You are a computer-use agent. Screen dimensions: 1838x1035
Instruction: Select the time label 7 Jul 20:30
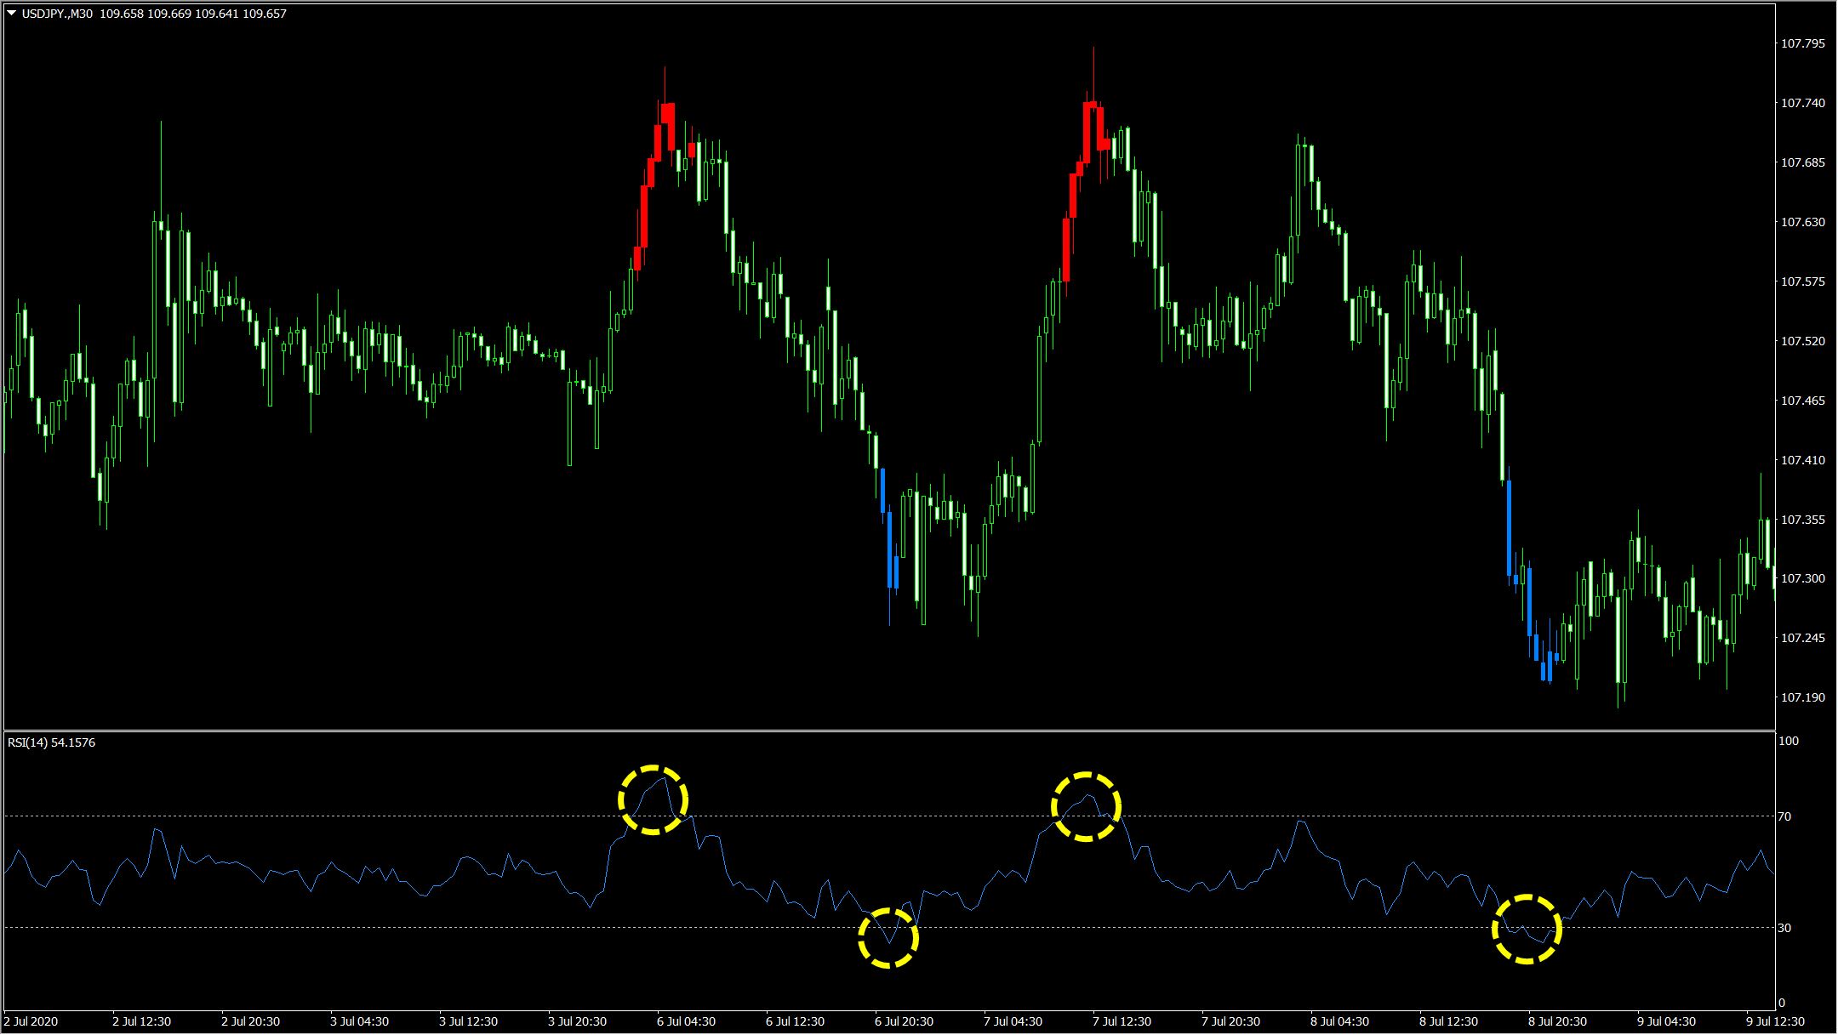[1230, 1021]
